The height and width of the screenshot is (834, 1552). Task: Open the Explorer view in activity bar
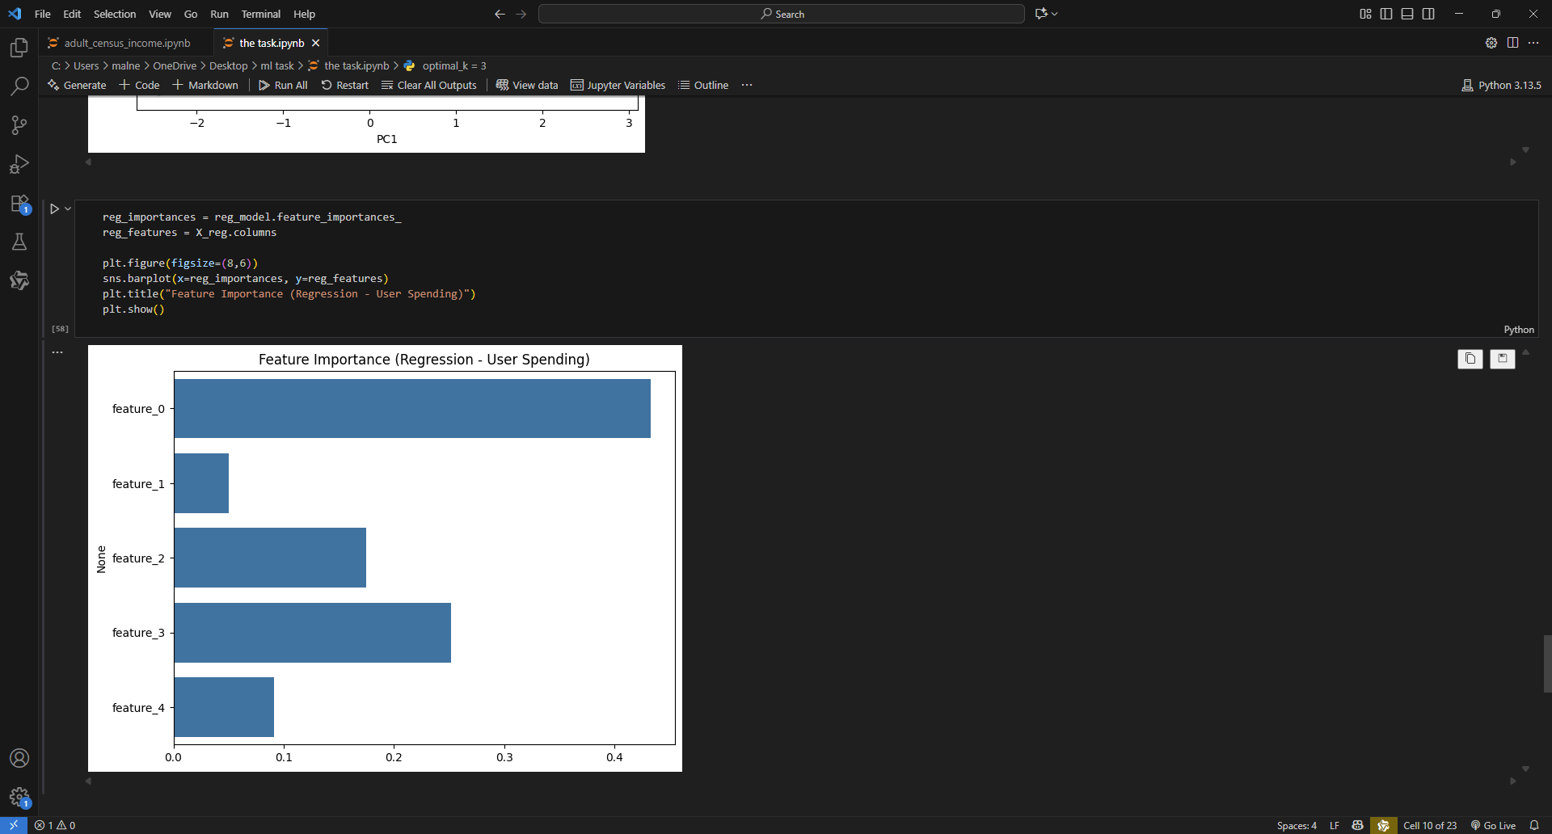[19, 48]
